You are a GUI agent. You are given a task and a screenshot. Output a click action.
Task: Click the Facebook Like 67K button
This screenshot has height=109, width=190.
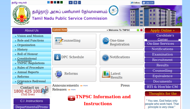pyautogui.click(x=148, y=3)
